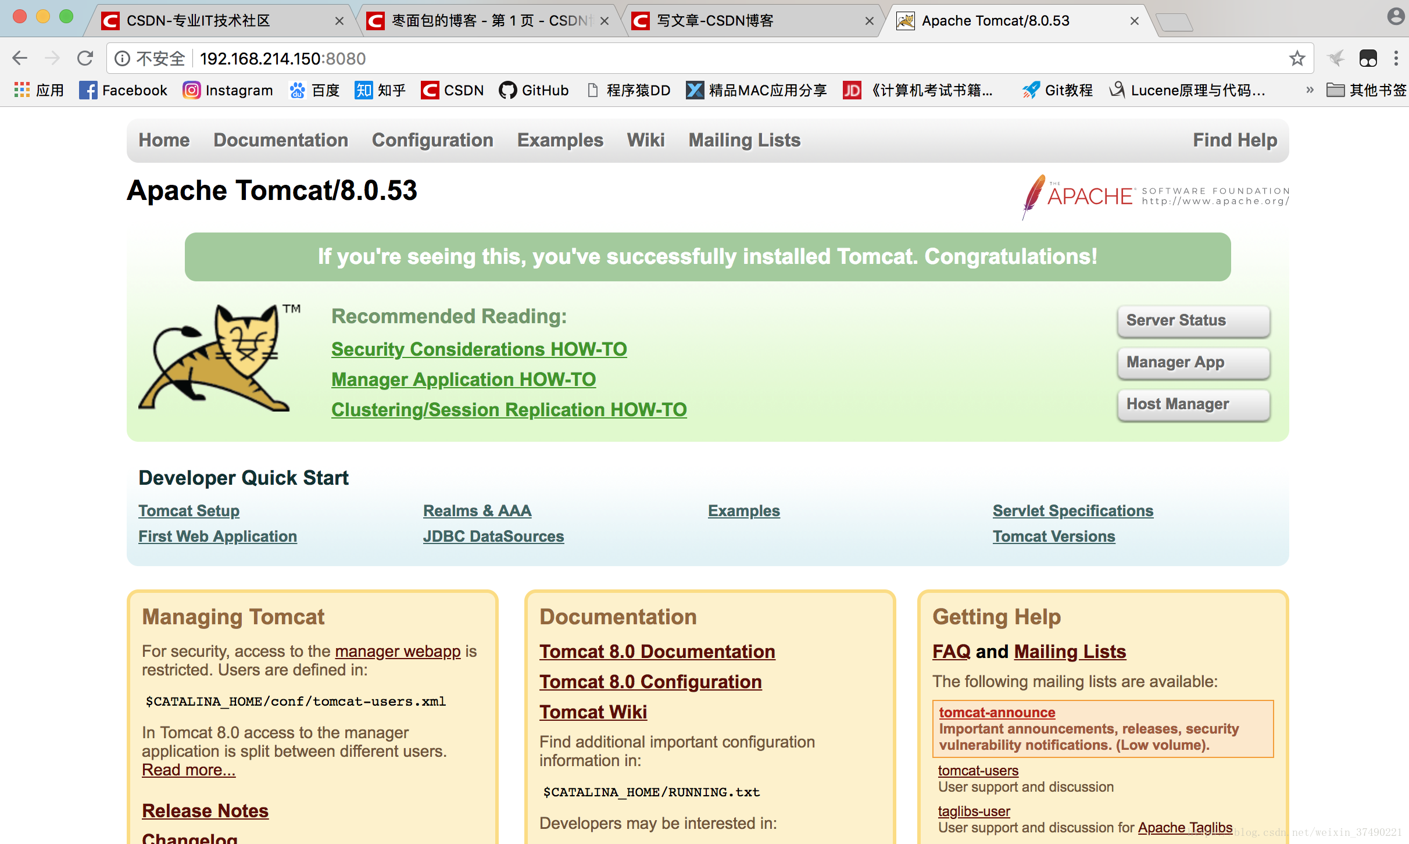Image resolution: width=1409 pixels, height=844 pixels.
Task: Close the Apache Tomcat/8.0.53 tab
Action: click(1134, 21)
